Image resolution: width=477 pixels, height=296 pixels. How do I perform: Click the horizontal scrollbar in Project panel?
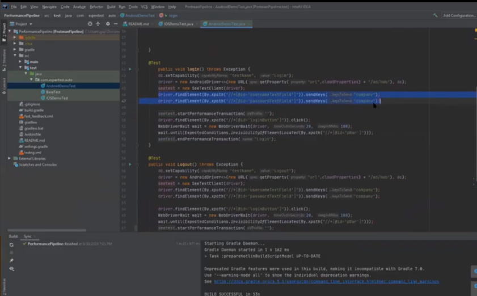click(x=47, y=230)
